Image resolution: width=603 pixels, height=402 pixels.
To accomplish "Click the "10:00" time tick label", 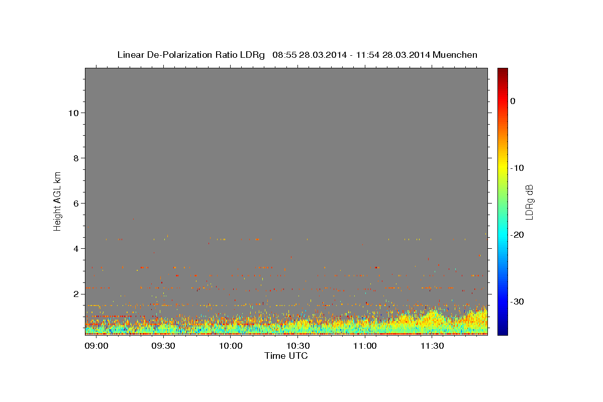I will pos(231,346).
